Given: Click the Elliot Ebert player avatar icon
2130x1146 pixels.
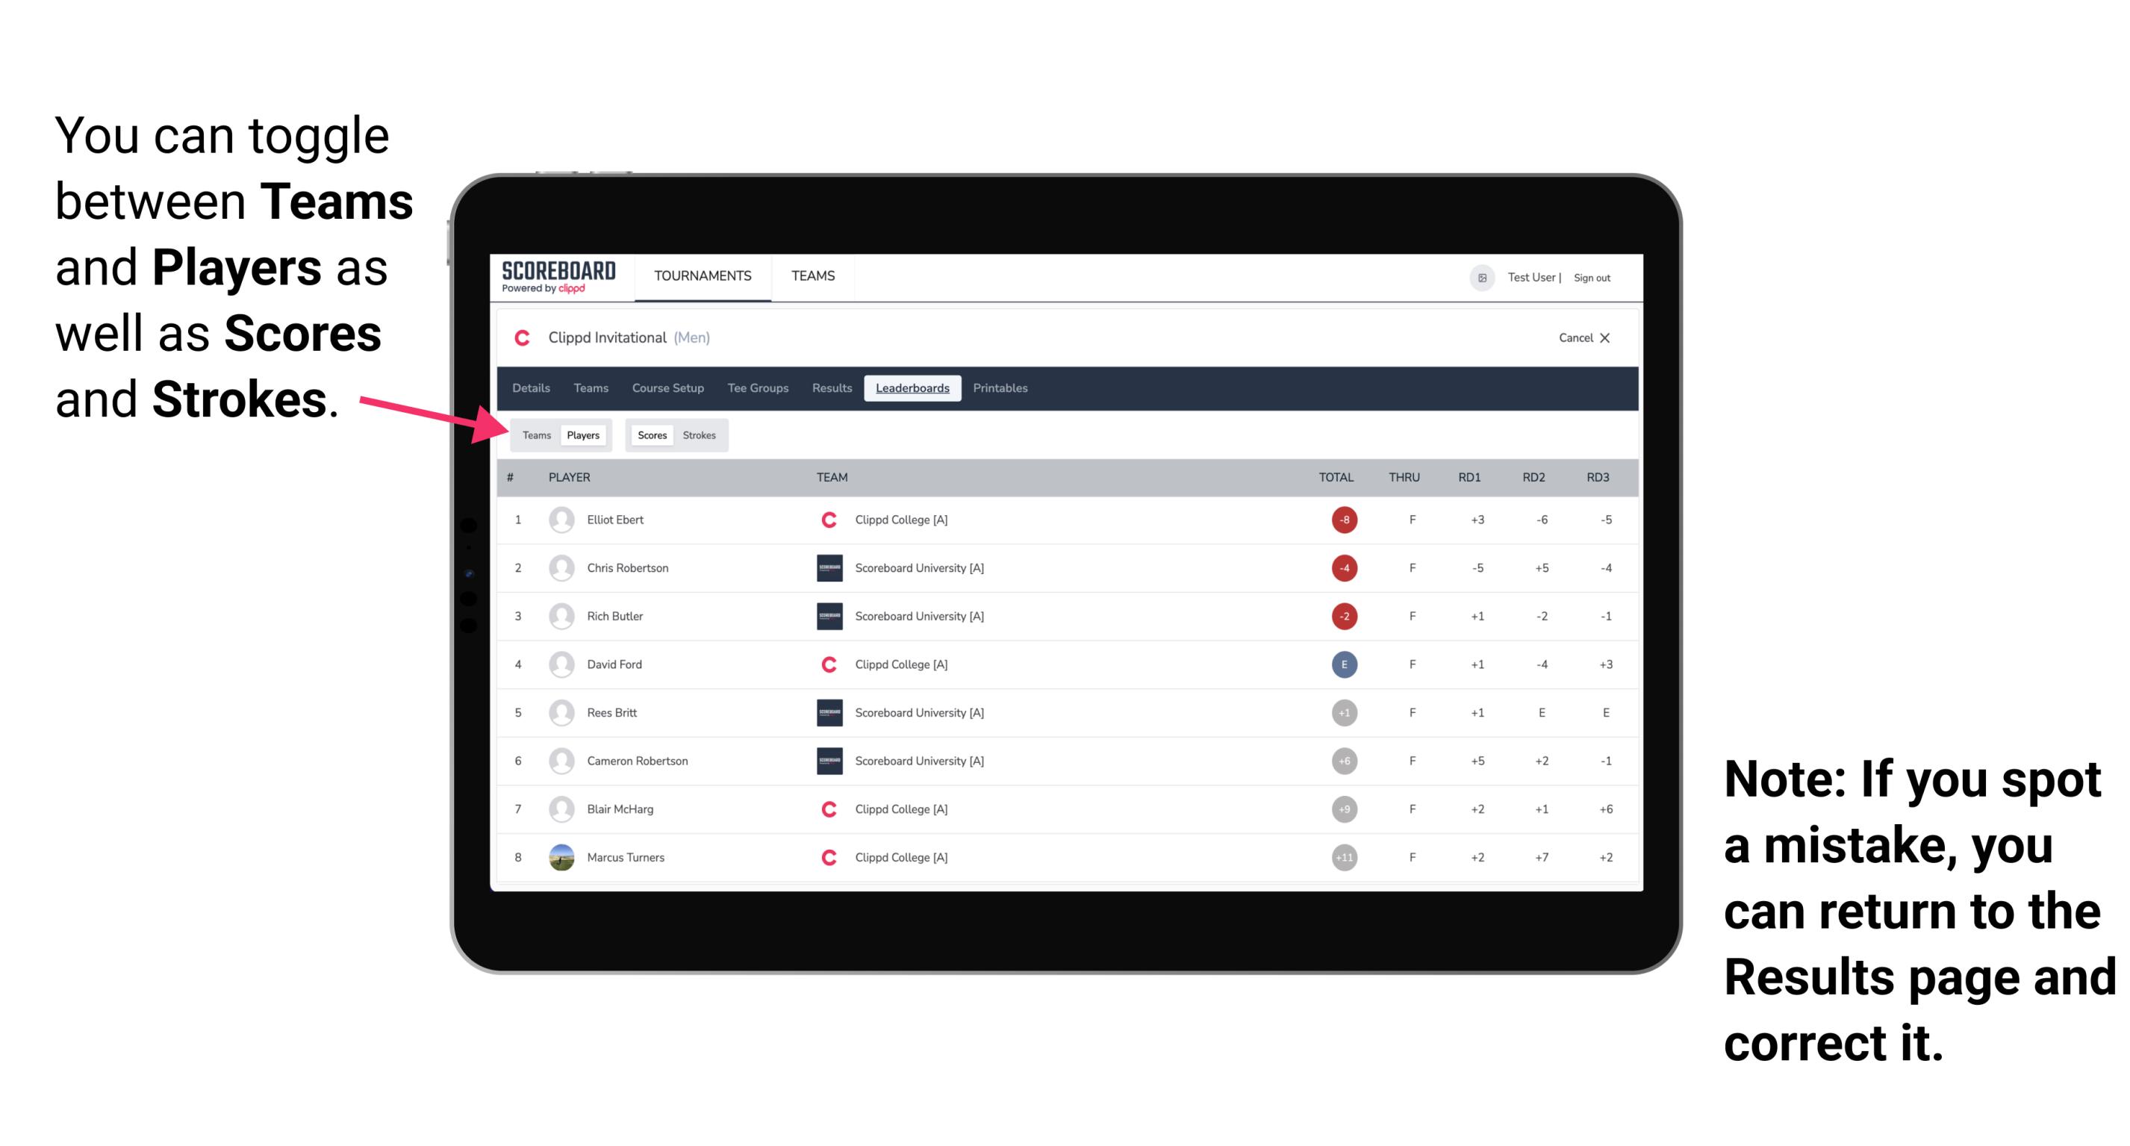Looking at the screenshot, I should click(x=558, y=520).
